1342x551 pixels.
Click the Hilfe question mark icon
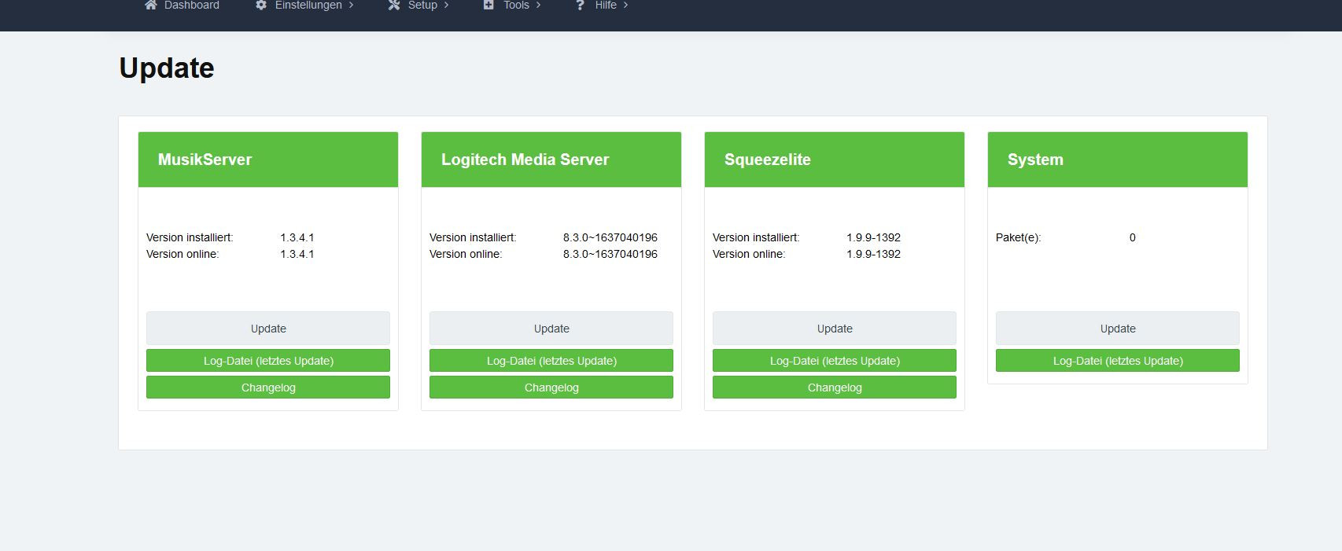(x=580, y=6)
